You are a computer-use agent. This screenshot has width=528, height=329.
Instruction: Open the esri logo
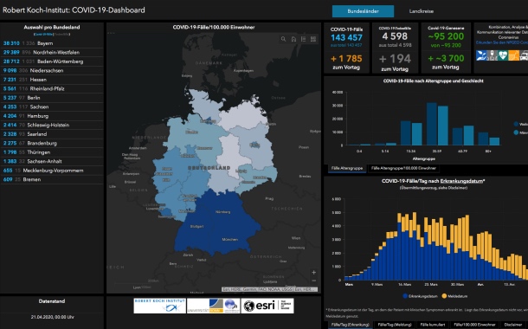point(267,306)
